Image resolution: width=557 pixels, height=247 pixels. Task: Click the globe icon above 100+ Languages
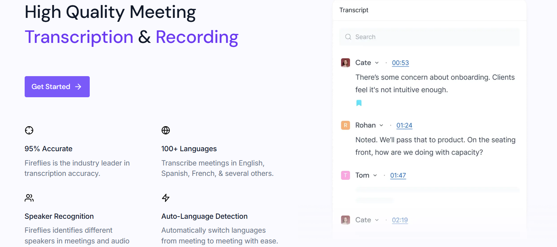tap(166, 130)
